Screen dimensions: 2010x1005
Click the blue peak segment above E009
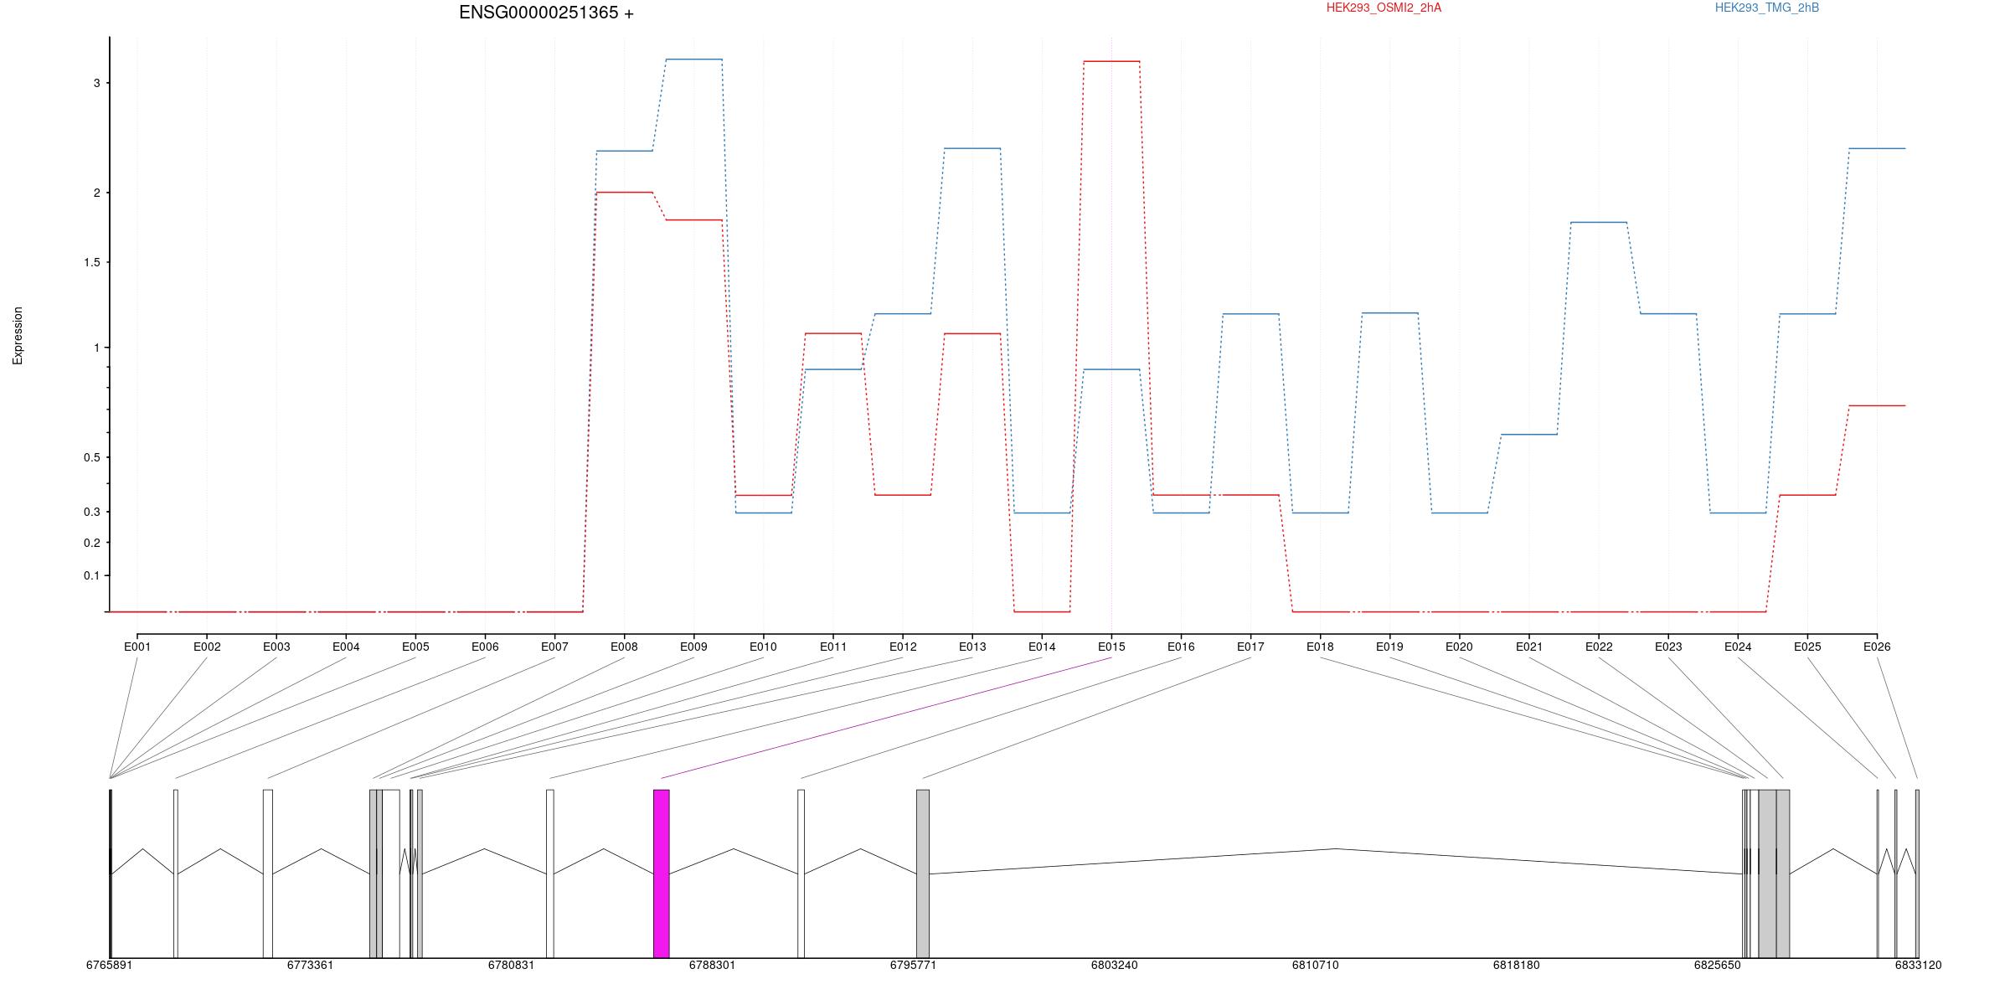pyautogui.click(x=693, y=59)
